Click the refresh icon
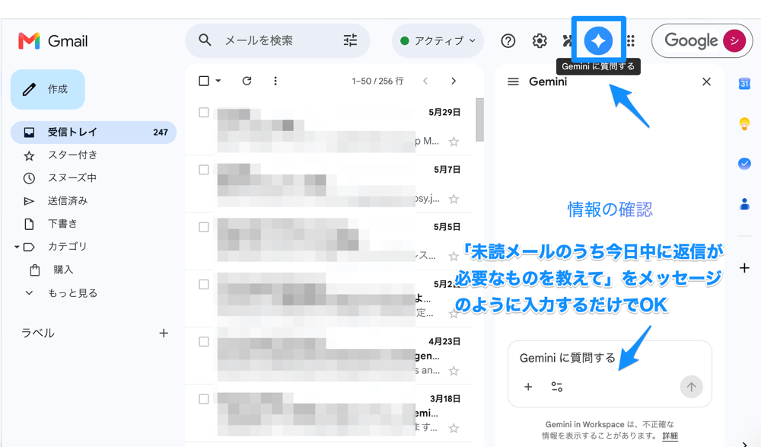 [247, 81]
